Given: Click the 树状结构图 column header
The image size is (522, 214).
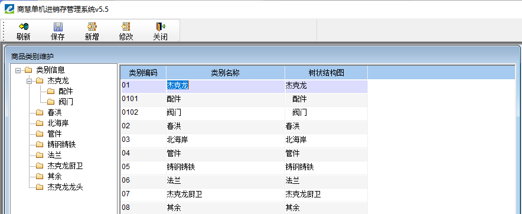Looking at the screenshot, I should (326, 73).
